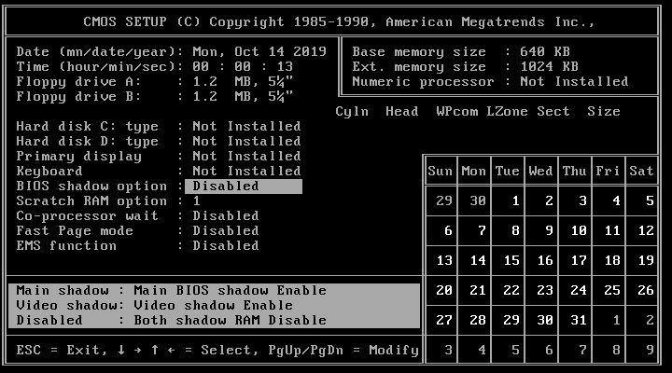Image resolution: width=672 pixels, height=373 pixels.
Task: Click the Main shadow help line
Action: 172,290
